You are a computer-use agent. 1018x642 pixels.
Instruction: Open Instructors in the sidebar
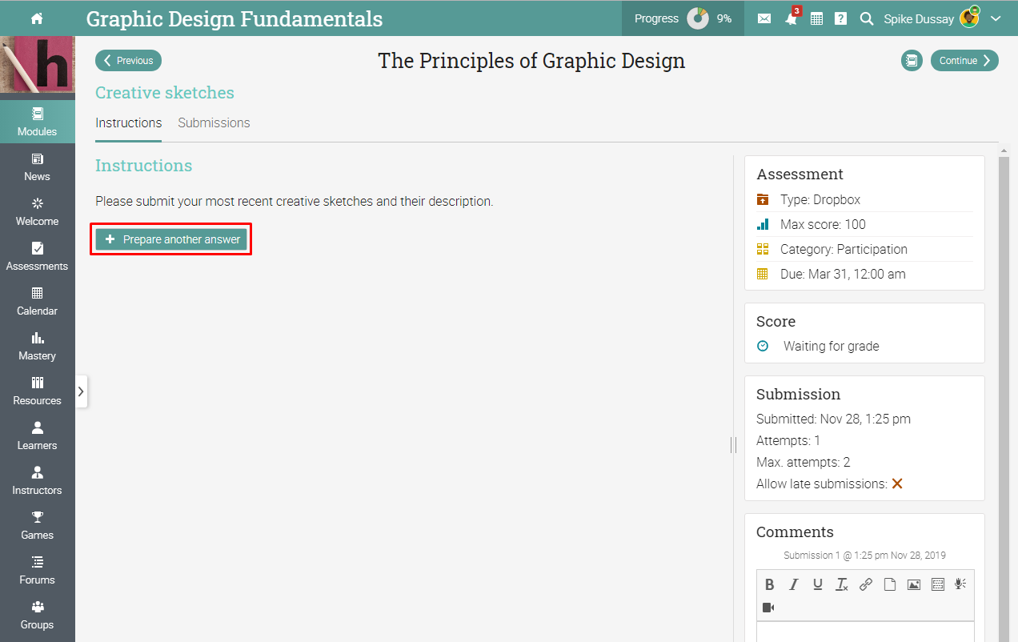pos(38,480)
